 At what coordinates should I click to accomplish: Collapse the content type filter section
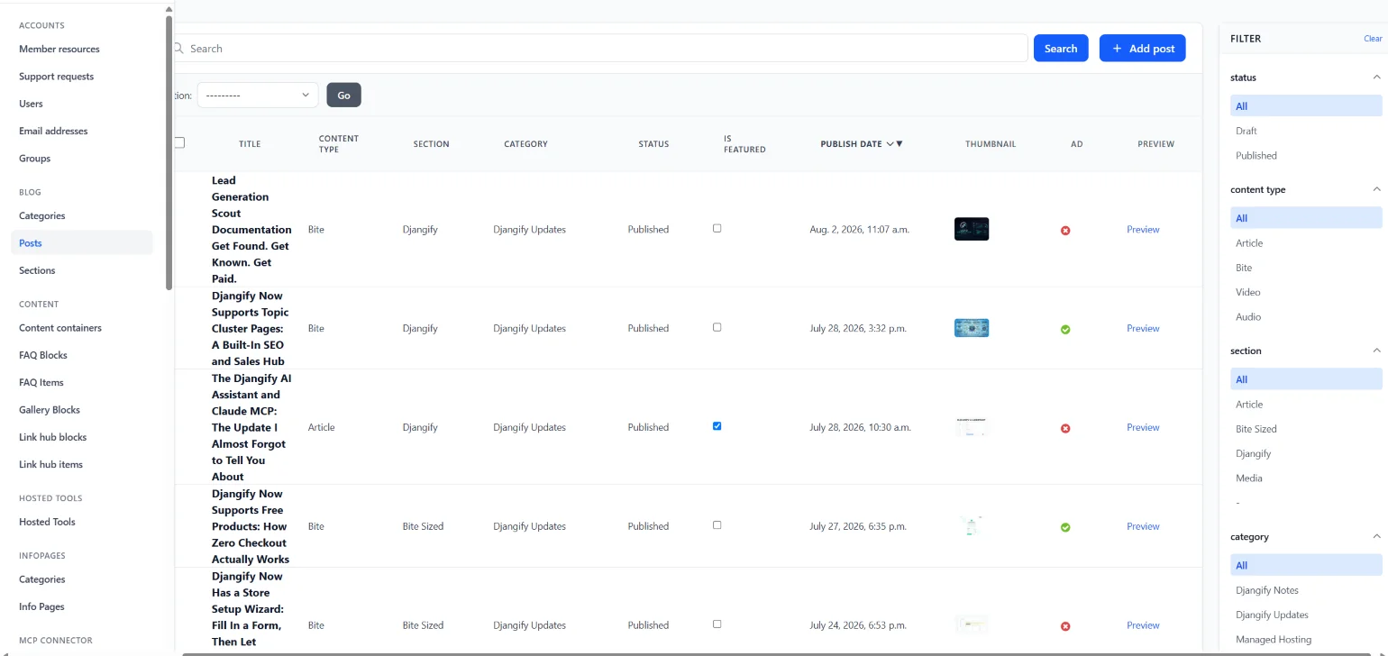coord(1376,189)
